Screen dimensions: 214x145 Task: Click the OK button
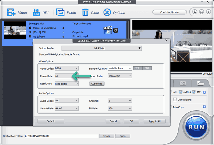point(131,121)
